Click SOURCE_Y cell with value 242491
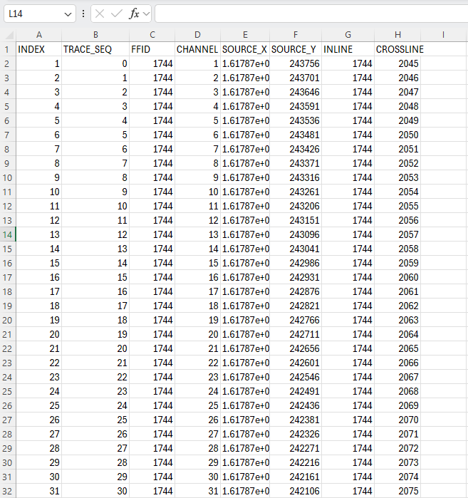Screen dimensions: 468x498 click(x=296, y=391)
